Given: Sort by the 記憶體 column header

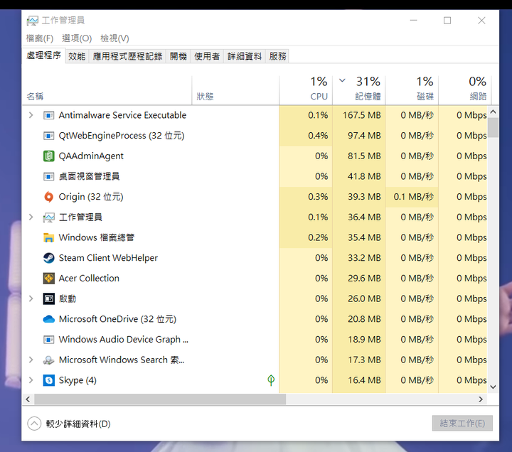Looking at the screenshot, I should [x=358, y=90].
